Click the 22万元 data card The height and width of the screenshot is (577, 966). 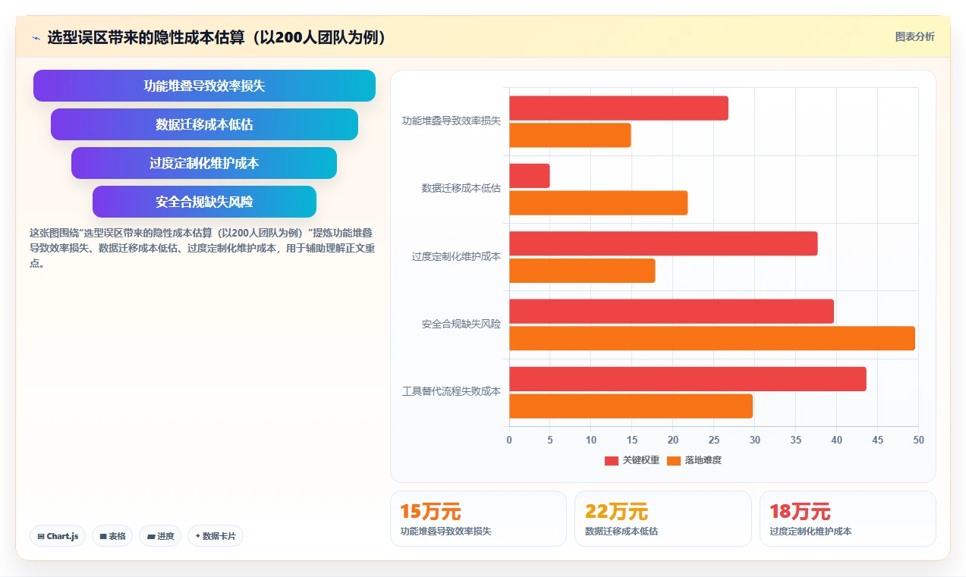pos(663,519)
